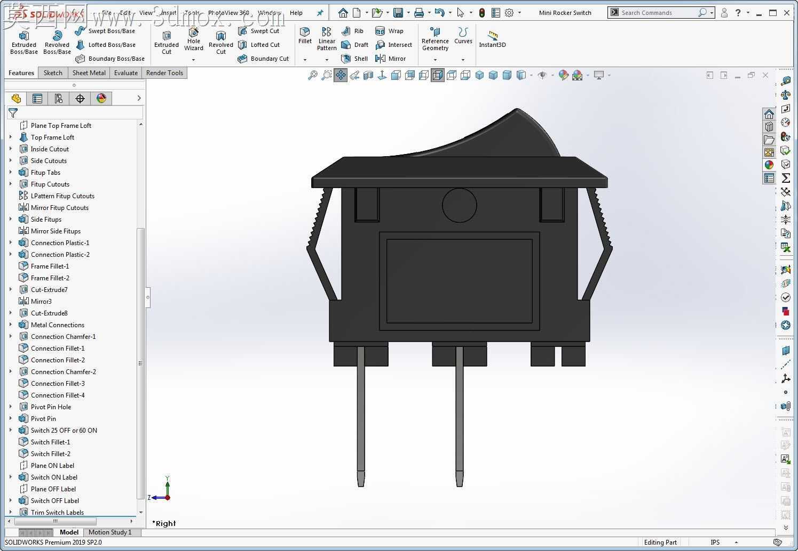Viewport: 798px width, 551px height.
Task: Open the Hole Wizard tool
Action: [x=194, y=39]
